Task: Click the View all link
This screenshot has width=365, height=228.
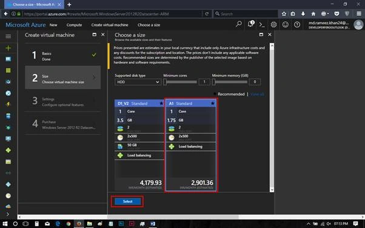Action: click(x=257, y=95)
